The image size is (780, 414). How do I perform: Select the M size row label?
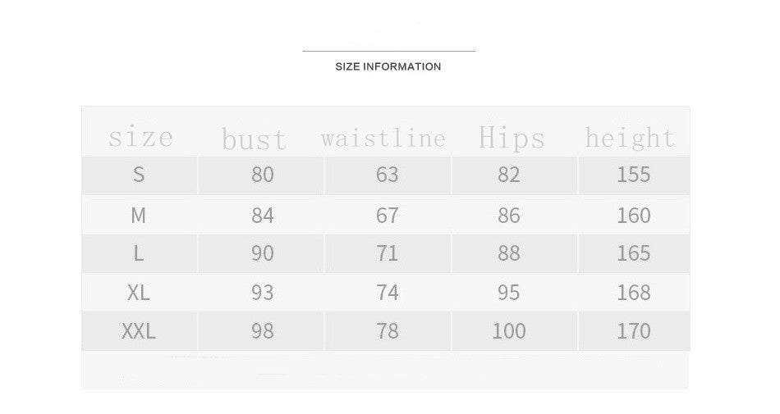coord(138,216)
